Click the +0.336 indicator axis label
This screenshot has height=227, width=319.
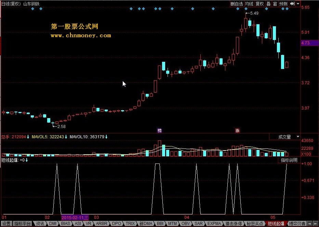point(308,198)
